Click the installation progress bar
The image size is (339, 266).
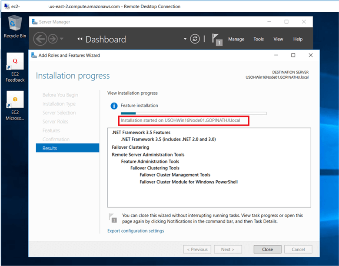pyautogui.click(x=193, y=113)
